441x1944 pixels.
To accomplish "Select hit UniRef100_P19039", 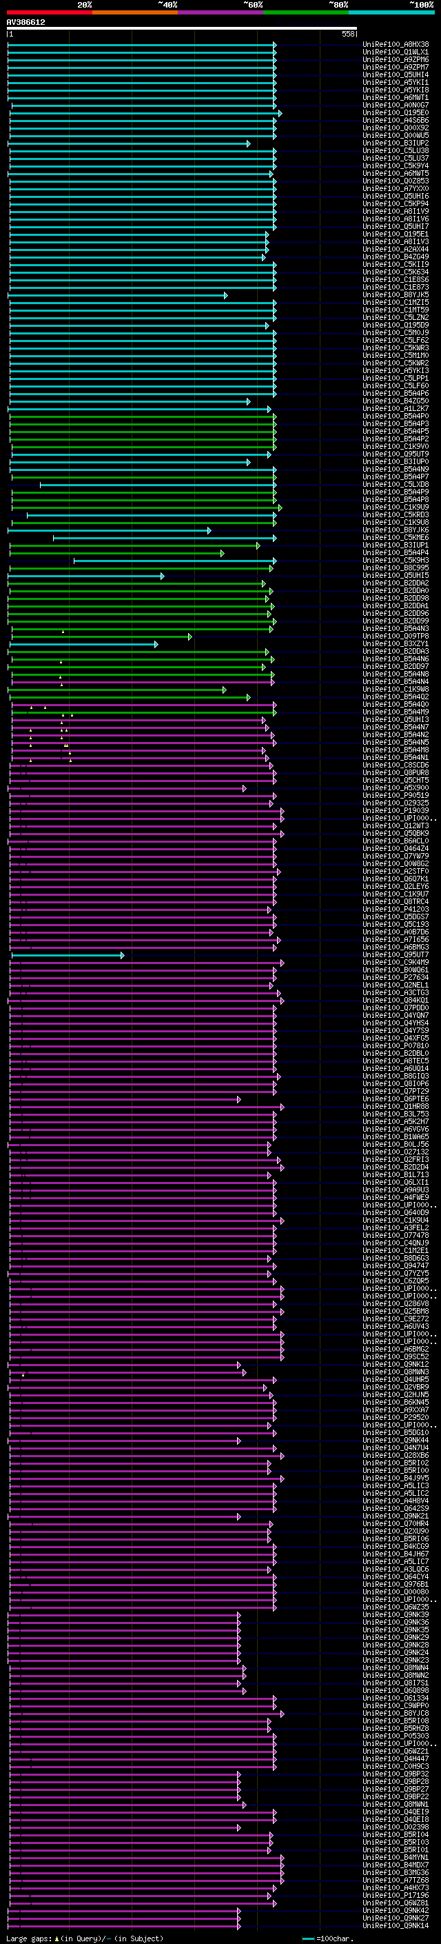I will pos(396,810).
